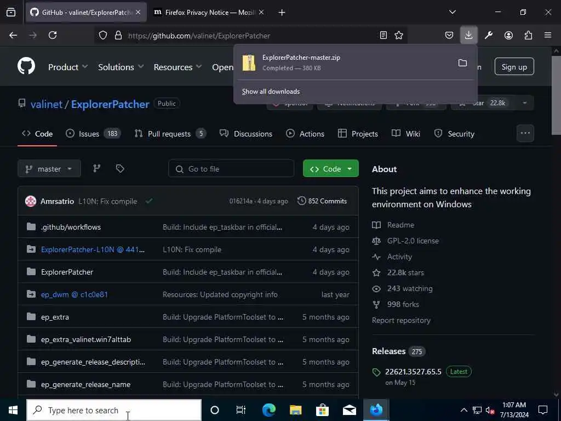Open release 22621.3527.65.5
Viewport: 561px width, 421px height.
(413, 372)
